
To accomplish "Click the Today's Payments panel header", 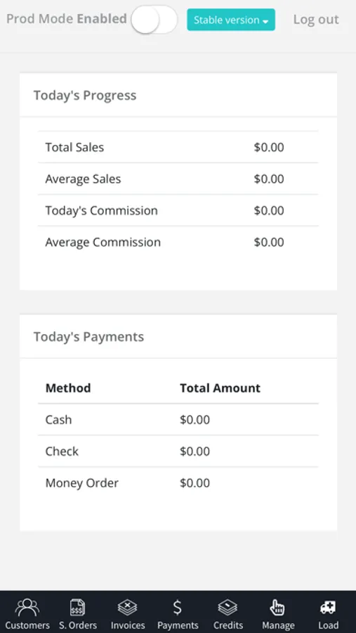I will 178,337.
